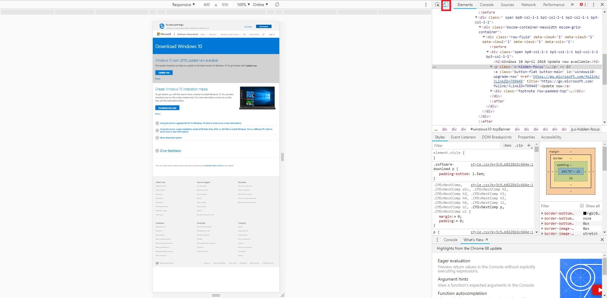Click the No thanks link
Viewport: 607px width, 298px height.
[248, 27]
